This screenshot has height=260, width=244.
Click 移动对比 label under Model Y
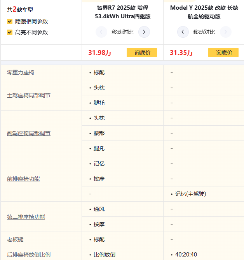[204, 32]
